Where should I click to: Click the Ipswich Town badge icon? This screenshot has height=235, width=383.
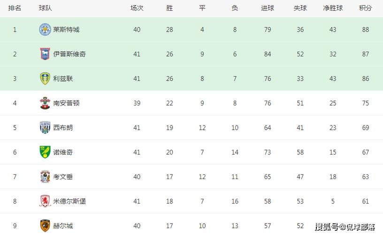45,54
